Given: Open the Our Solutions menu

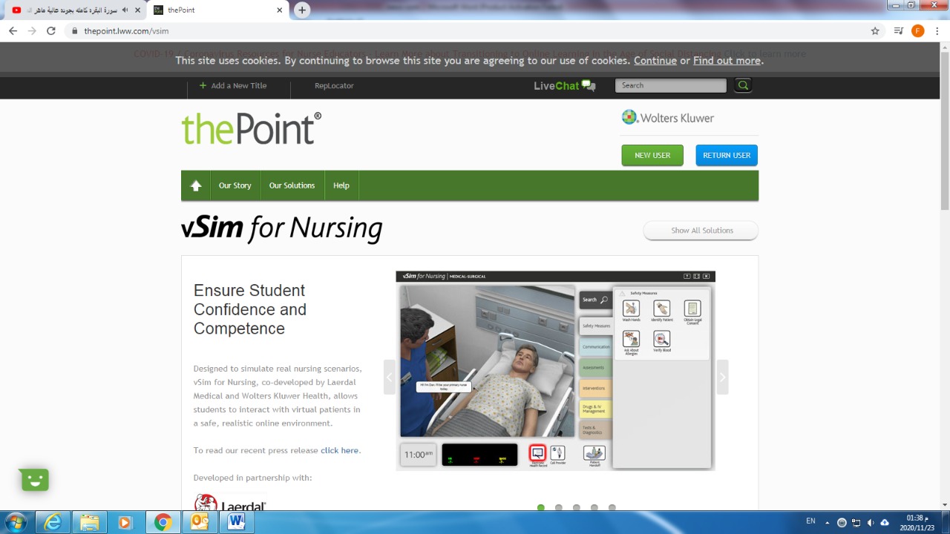Looking at the screenshot, I should point(292,186).
